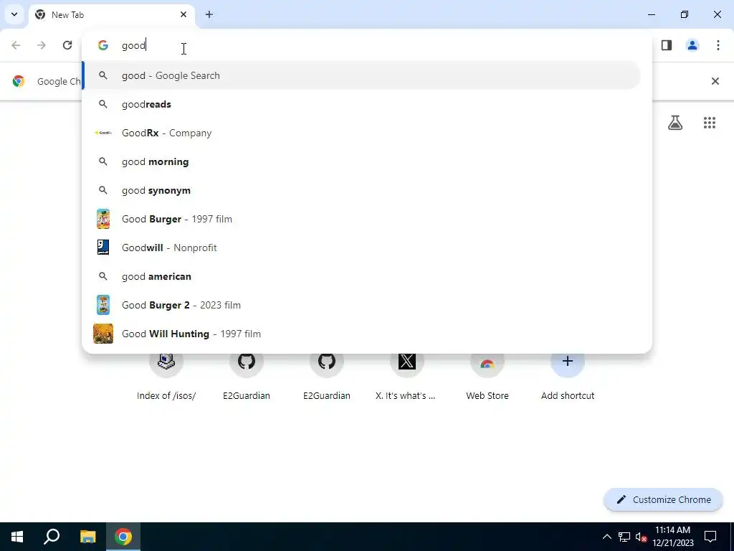This screenshot has width=734, height=551.
Task: Open the Index of /isos/ shortcut icon
Action: tap(166, 362)
